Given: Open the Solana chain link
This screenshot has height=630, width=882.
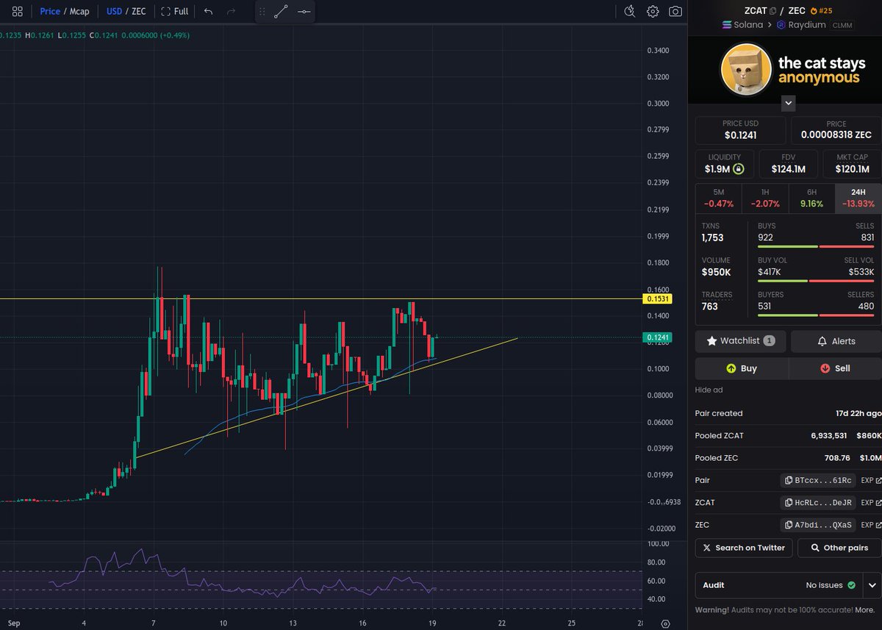Looking at the screenshot, I should (x=743, y=24).
